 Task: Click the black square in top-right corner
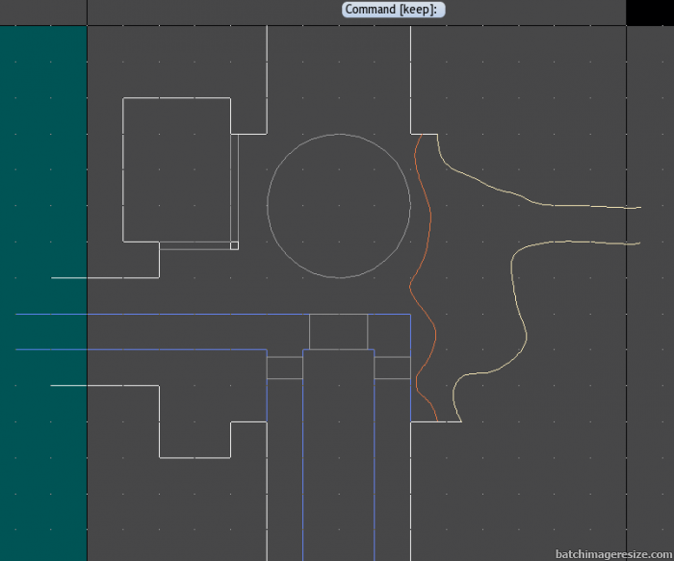pos(649,13)
